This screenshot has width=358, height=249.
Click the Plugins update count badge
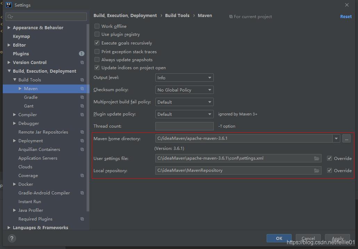[82, 54]
